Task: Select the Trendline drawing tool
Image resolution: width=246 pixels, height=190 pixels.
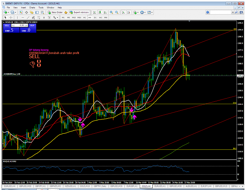Action: point(28,17)
